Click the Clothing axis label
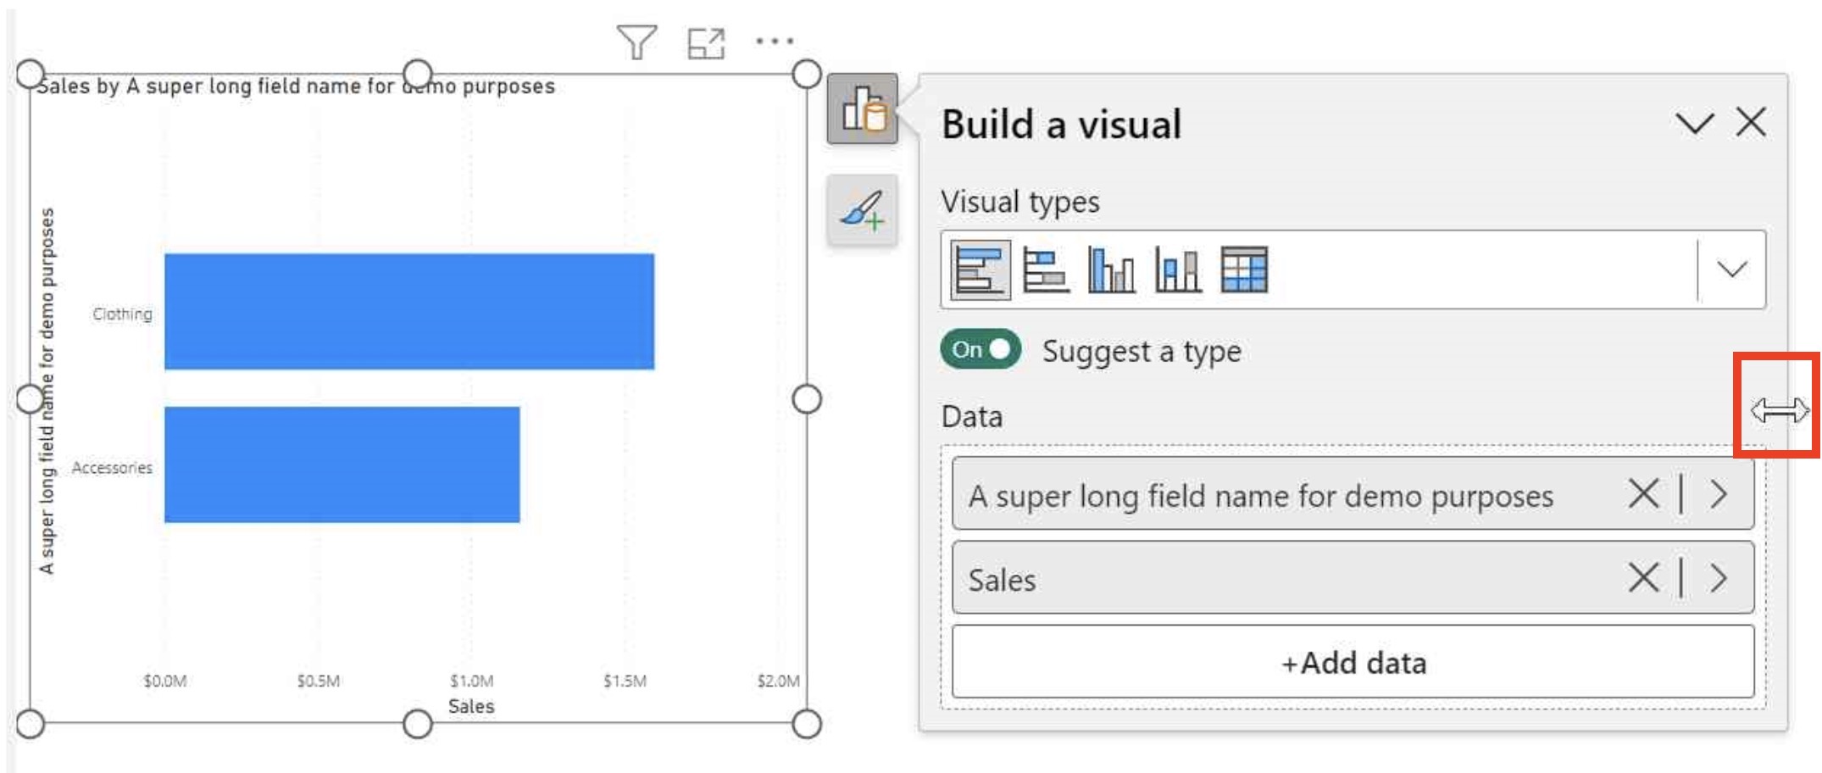Screen dimensions: 1822x773 click(123, 314)
